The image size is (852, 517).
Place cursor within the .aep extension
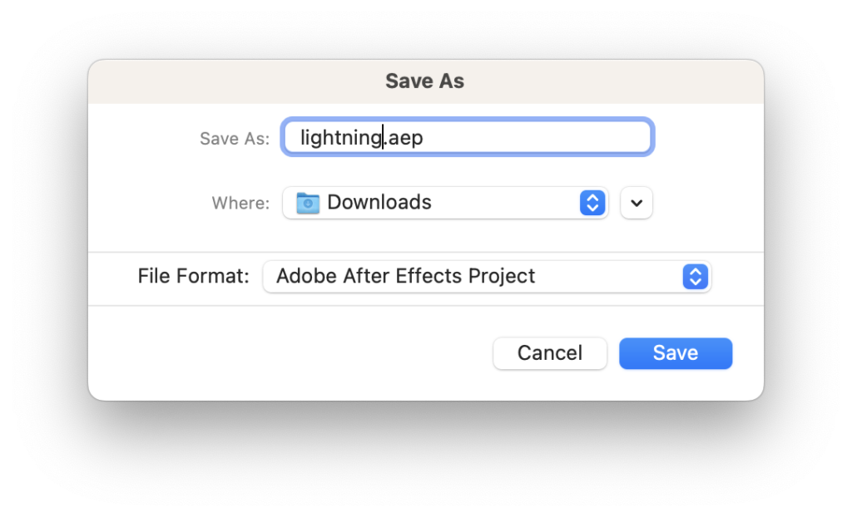404,138
